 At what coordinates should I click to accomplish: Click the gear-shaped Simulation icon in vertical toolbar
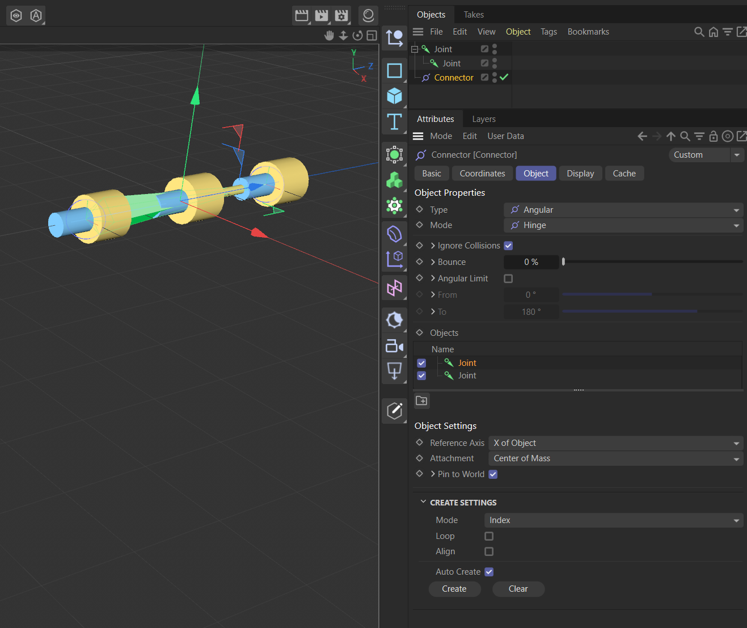coord(394,205)
